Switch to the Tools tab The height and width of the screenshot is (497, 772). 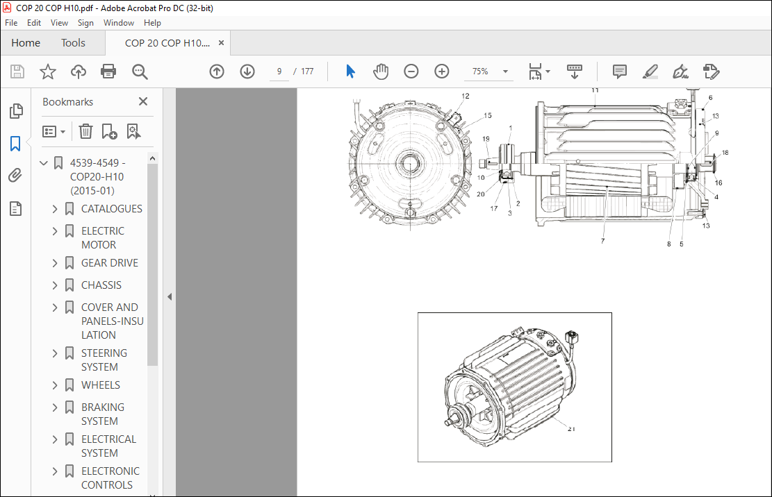pyautogui.click(x=73, y=43)
